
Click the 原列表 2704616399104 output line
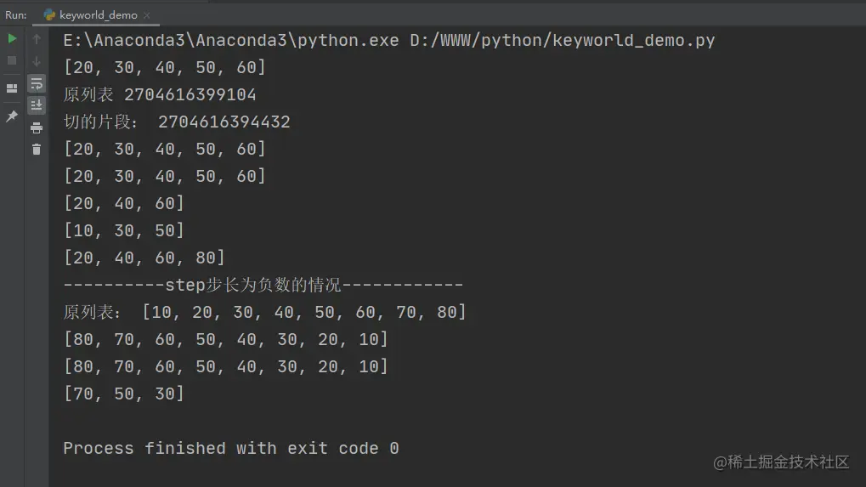click(160, 94)
